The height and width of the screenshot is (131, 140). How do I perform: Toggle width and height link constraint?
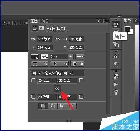pos(58,39)
